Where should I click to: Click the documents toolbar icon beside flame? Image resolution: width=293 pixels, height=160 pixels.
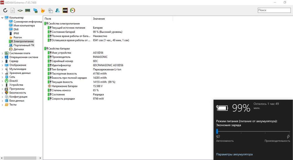pos(50,11)
